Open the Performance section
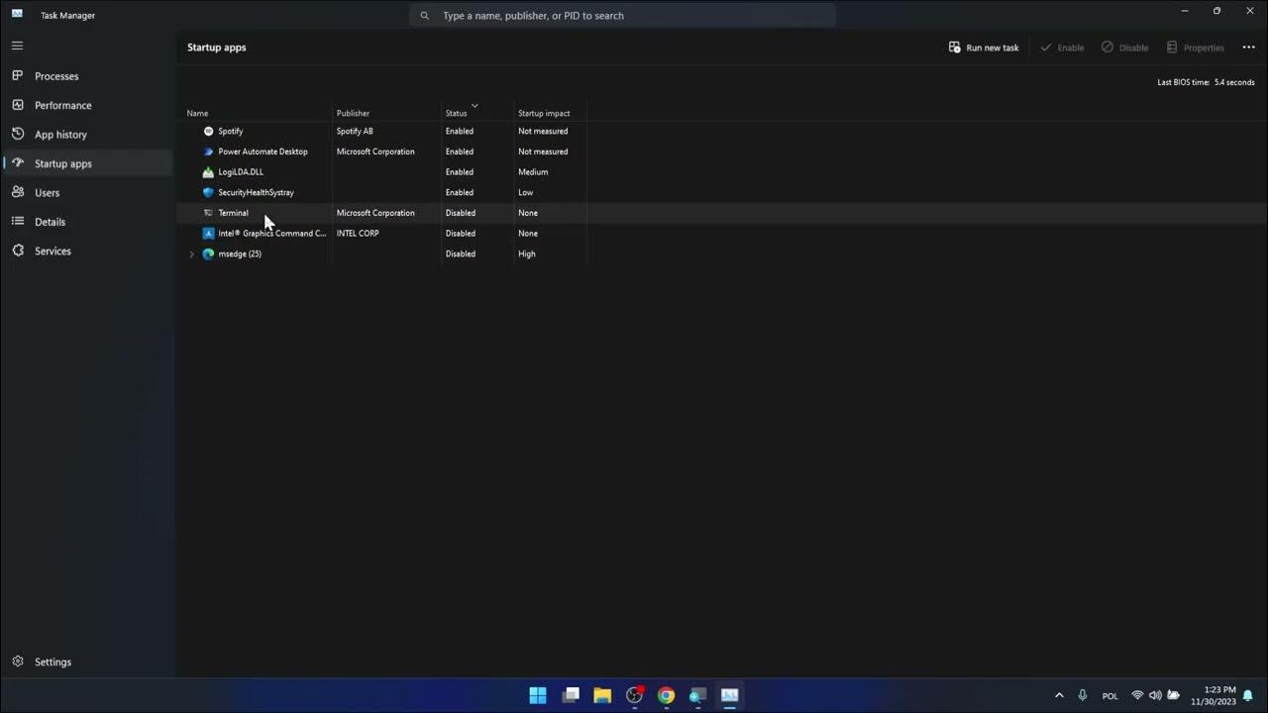This screenshot has height=713, width=1268. [x=62, y=105]
